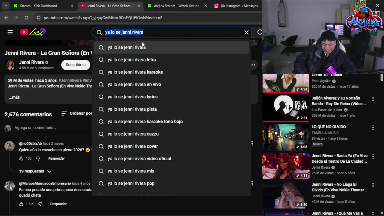The height and width of the screenshot is (216, 384).
Task: Open options for LO QUE NO OLVIDO video
Action: [373, 127]
